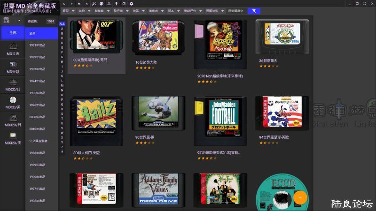Select the MDCD/美 disc icon
376x211 pixels.
[13, 100]
